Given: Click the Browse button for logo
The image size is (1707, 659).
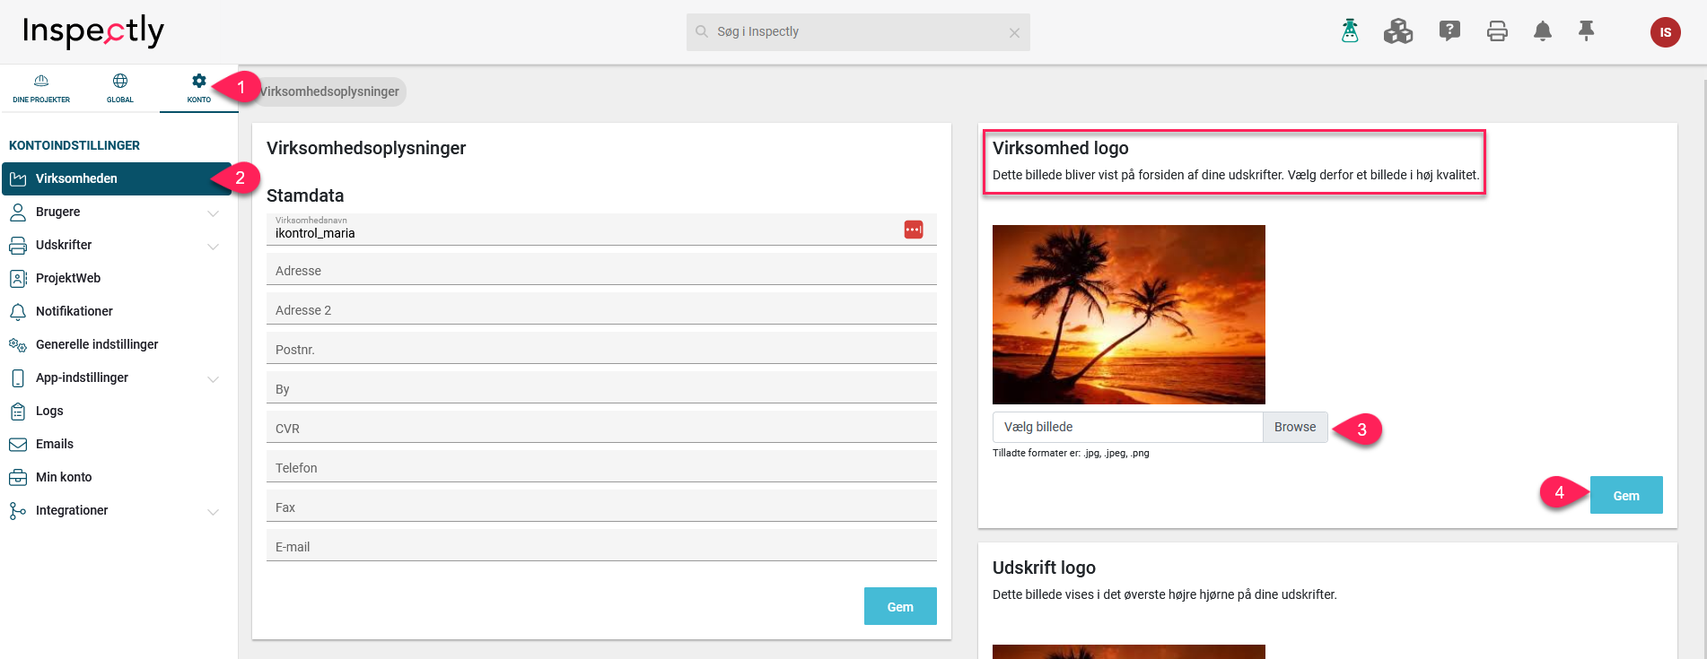Looking at the screenshot, I should (1295, 427).
